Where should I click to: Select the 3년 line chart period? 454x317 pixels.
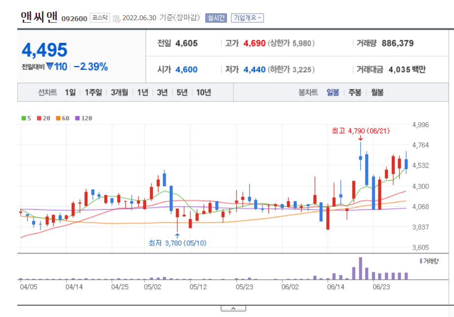click(162, 93)
